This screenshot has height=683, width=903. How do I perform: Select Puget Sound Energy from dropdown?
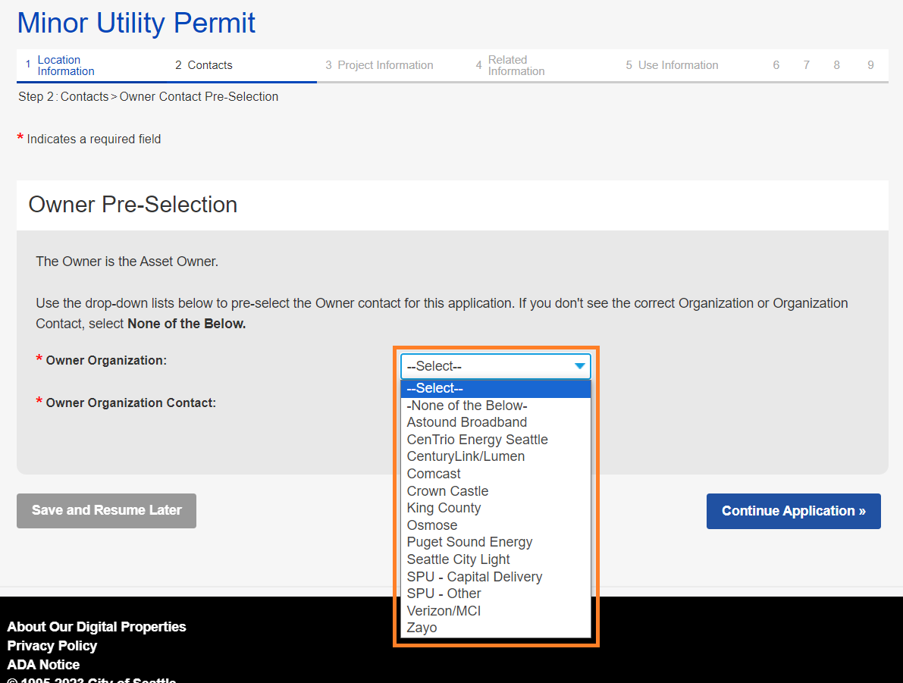tap(469, 542)
